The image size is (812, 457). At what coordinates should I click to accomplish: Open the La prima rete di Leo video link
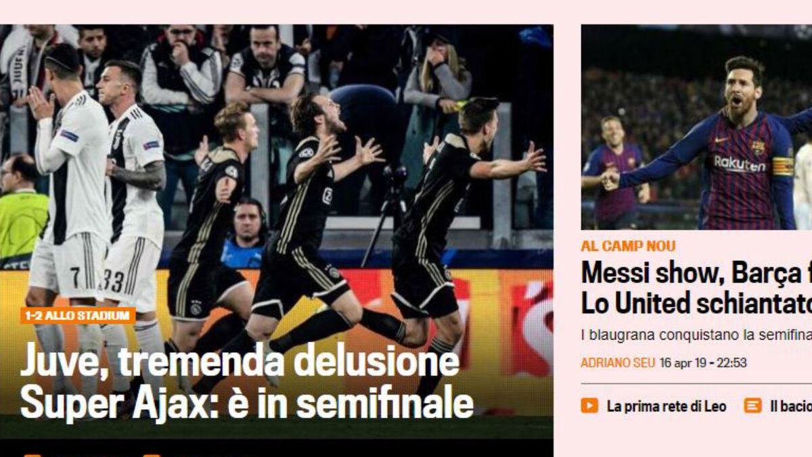[x=667, y=406]
